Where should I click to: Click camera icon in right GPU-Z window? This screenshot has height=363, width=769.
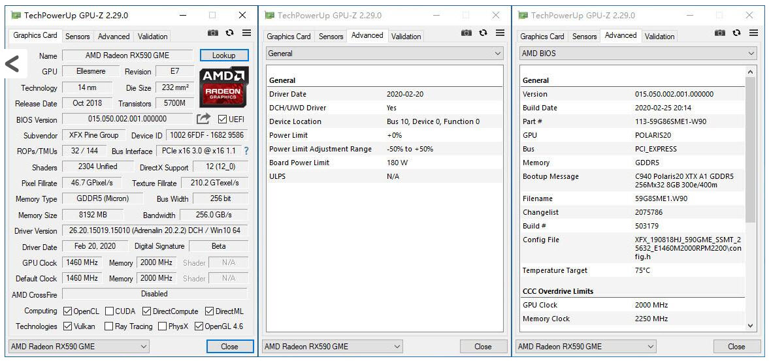(x=720, y=33)
